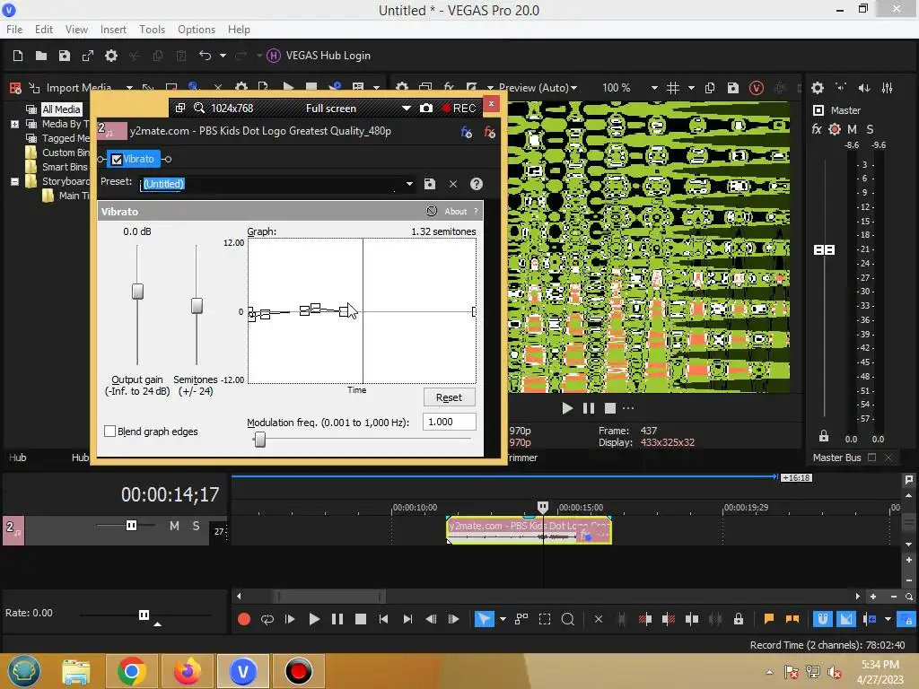
Task: Click the Normal Edit Tool arrow icon
Action: pos(484,619)
